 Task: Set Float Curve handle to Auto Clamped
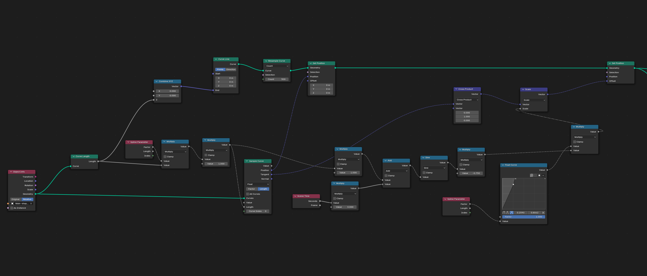(x=512, y=213)
